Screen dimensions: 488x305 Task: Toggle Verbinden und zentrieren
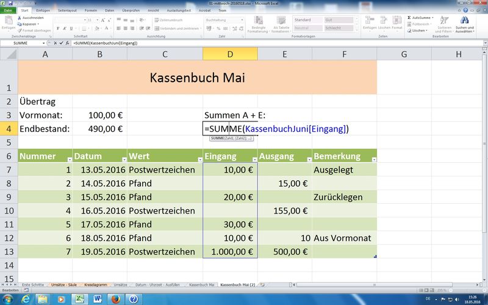[x=177, y=28]
